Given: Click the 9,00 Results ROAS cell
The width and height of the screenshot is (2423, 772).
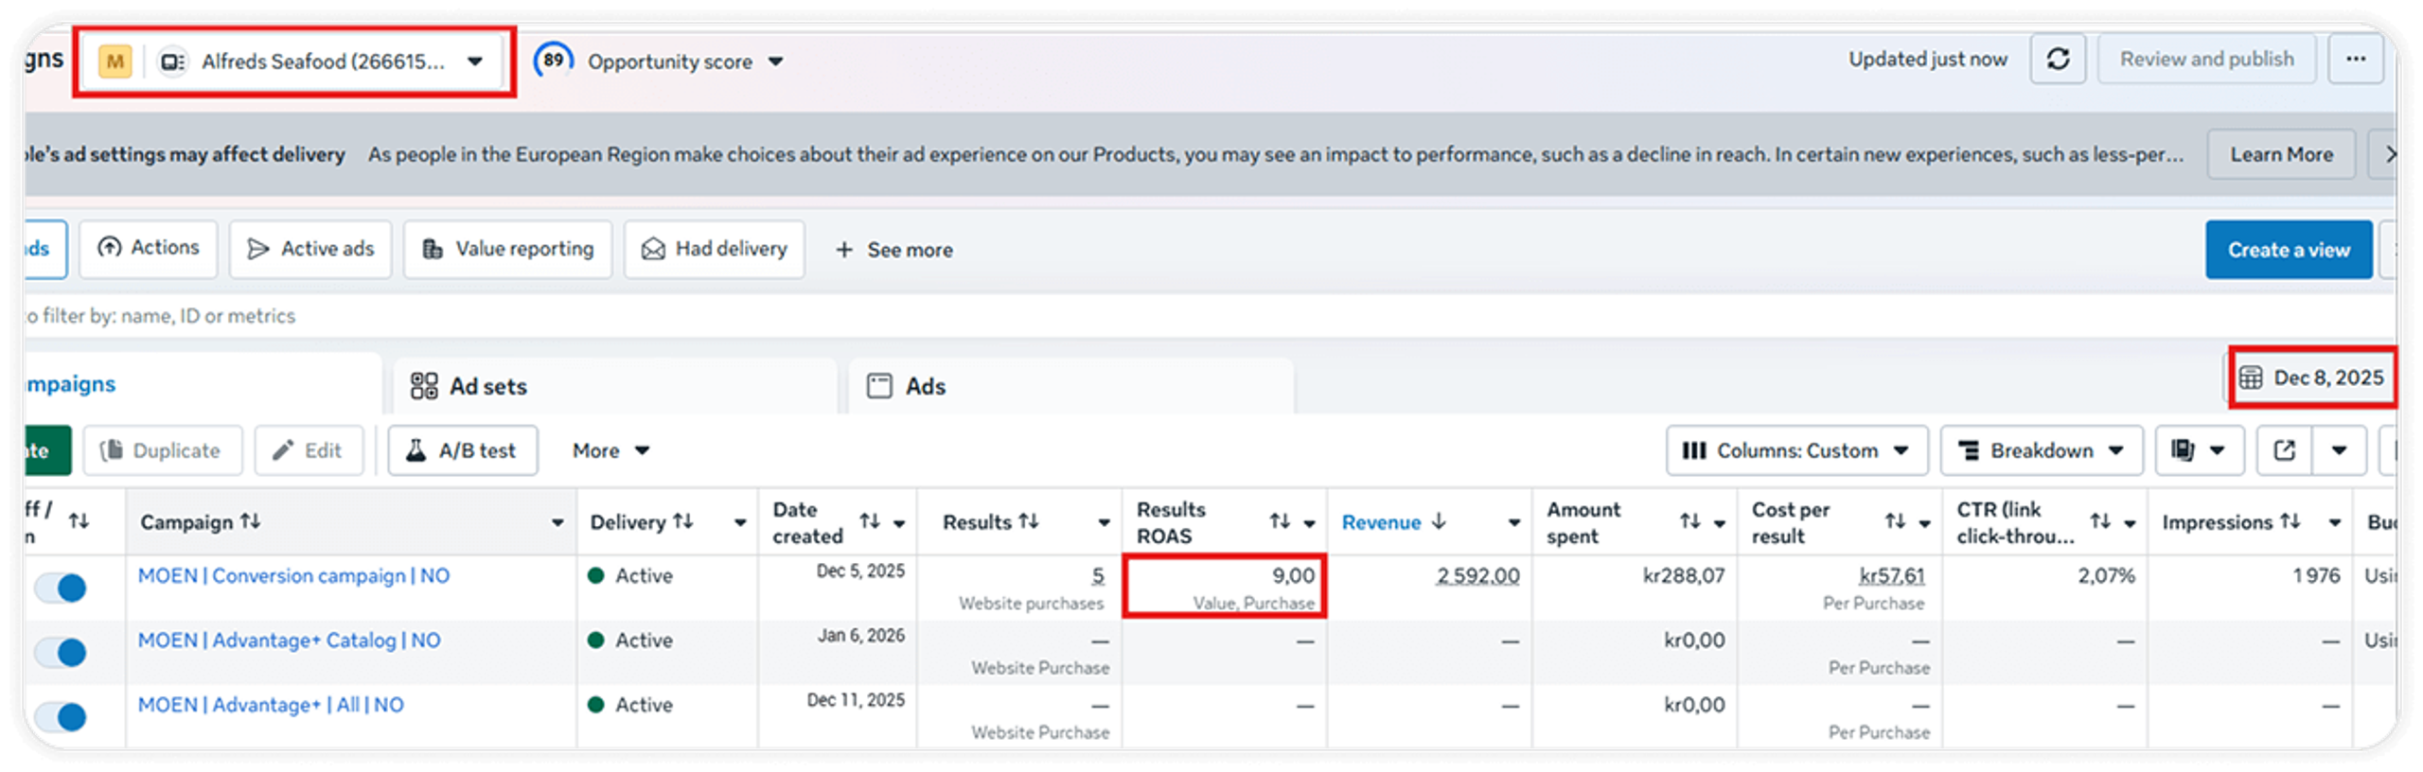Looking at the screenshot, I should click(1224, 587).
